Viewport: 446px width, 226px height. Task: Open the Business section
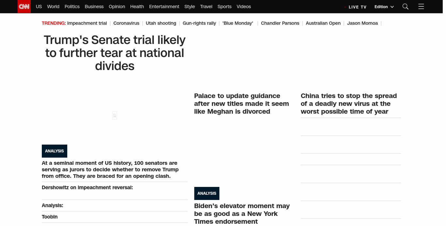coord(94,7)
